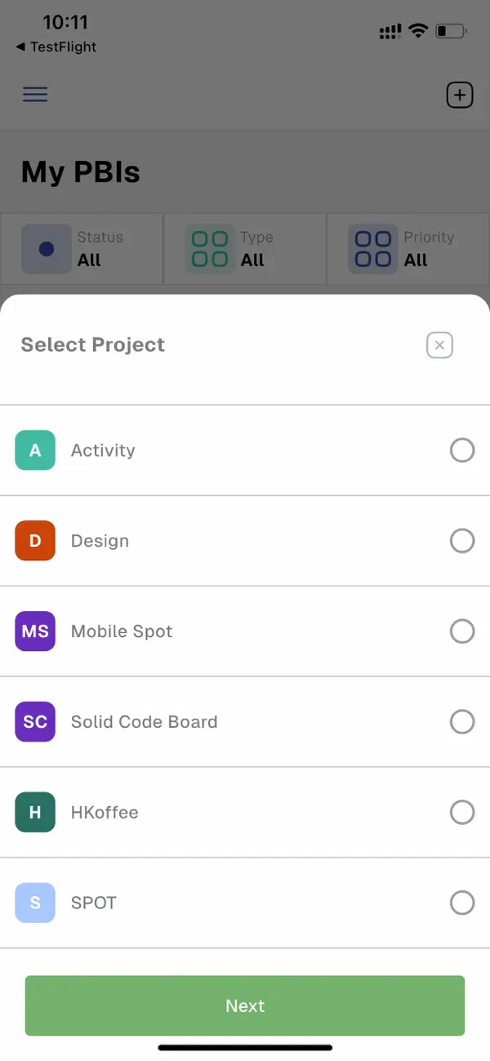Click the Design project avatar icon
The image size is (490, 1061).
pyautogui.click(x=34, y=541)
